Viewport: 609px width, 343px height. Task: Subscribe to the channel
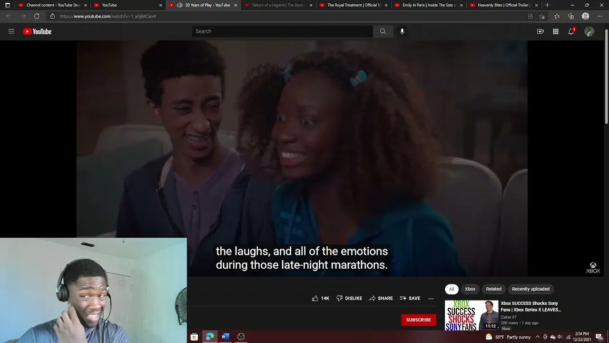point(419,320)
